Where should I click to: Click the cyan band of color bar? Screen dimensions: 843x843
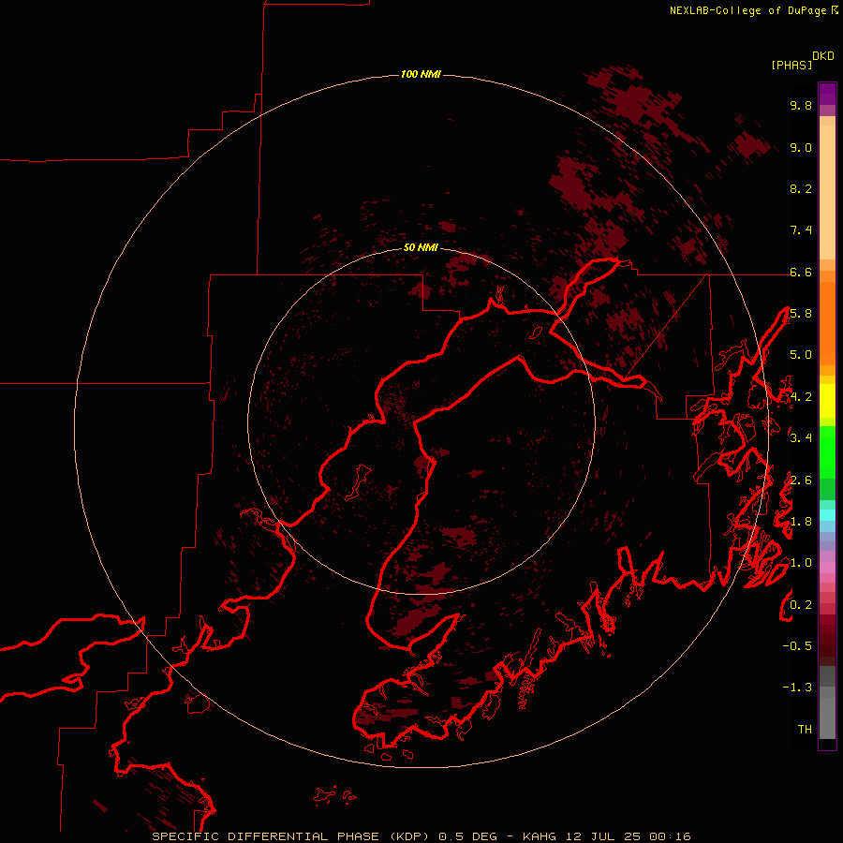(827, 515)
